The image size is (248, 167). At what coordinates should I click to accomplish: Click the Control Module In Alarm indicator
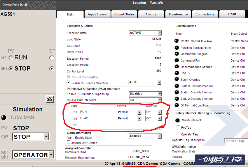[177, 41]
